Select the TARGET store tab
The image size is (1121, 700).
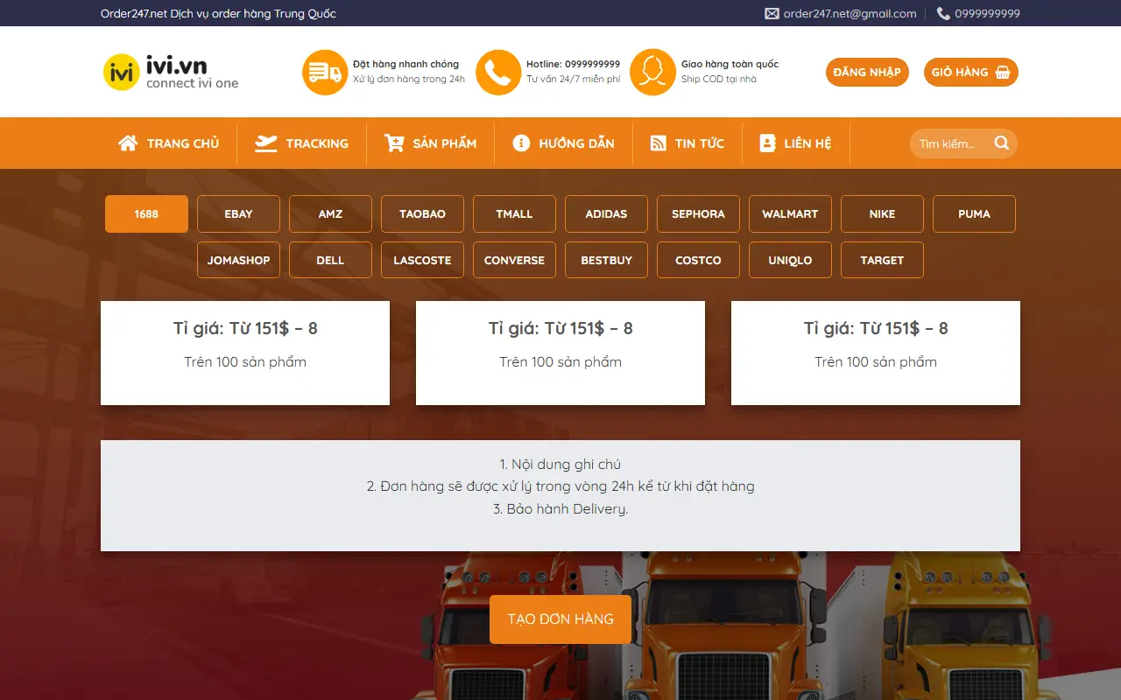pos(882,260)
